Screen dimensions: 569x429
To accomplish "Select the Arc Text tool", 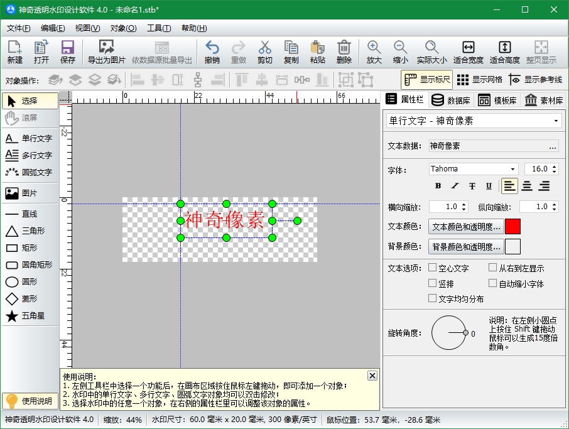I will click(x=30, y=172).
